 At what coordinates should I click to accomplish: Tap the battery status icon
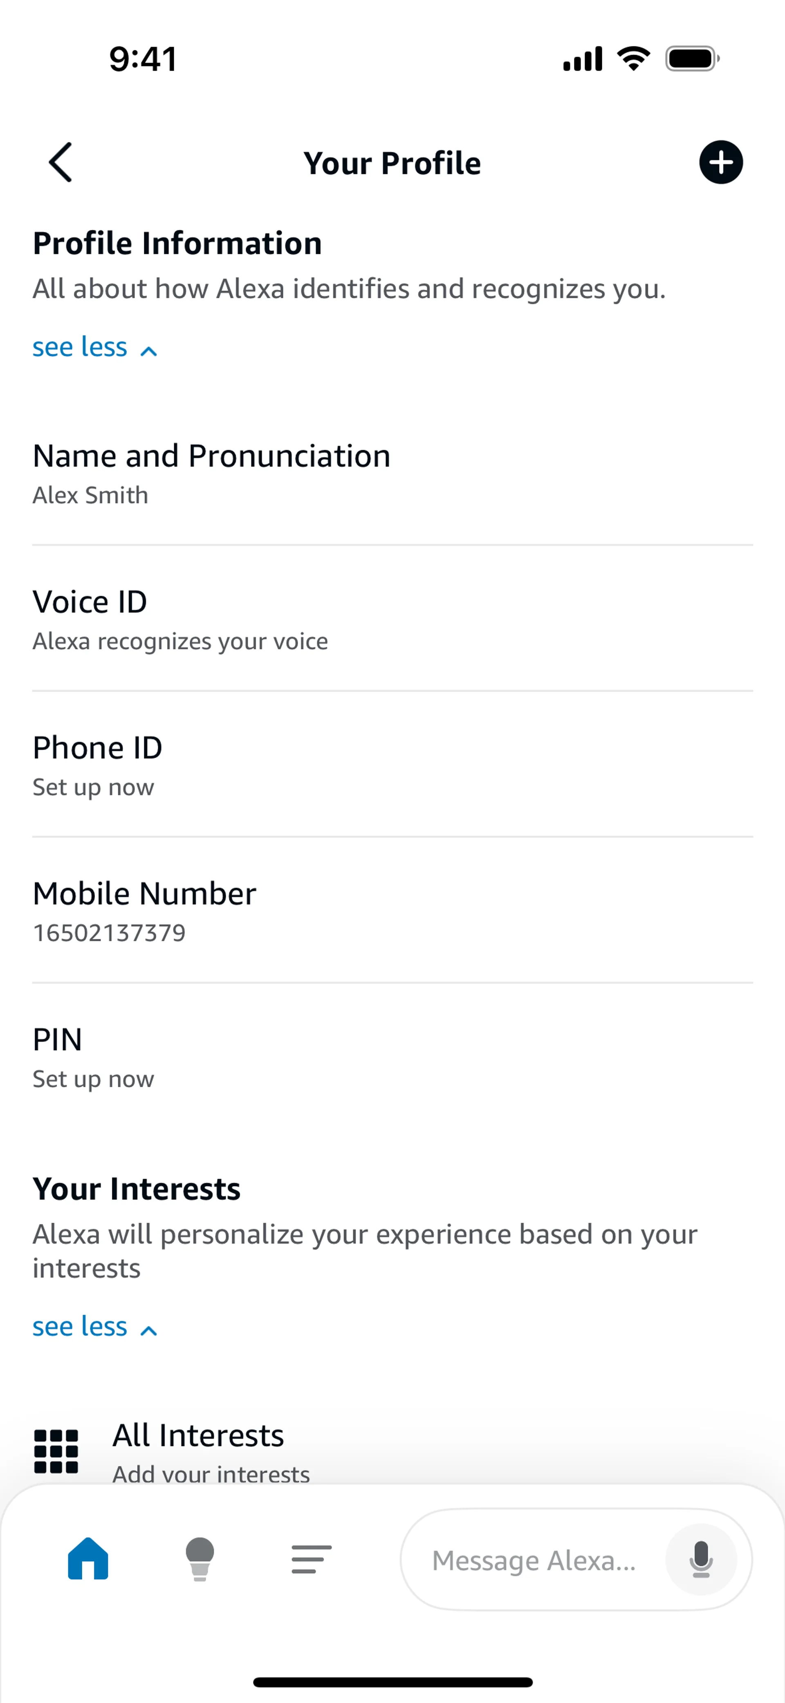click(x=692, y=59)
